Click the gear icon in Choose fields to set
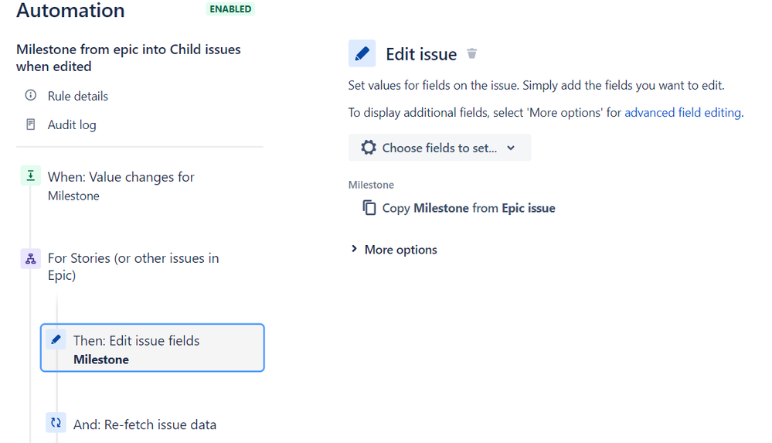Image resolution: width=772 pixels, height=443 pixels. 369,148
